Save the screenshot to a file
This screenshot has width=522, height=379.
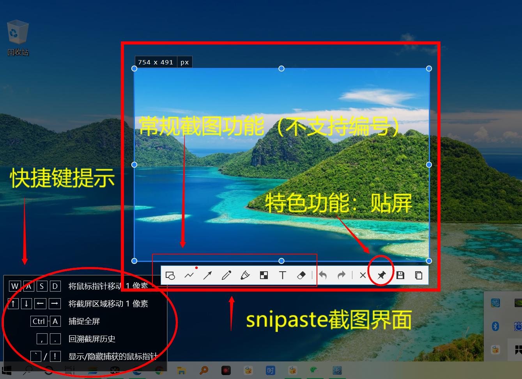coord(400,276)
